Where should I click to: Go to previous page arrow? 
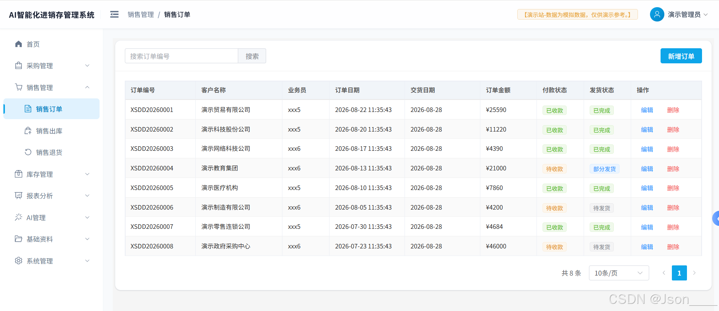click(x=664, y=273)
